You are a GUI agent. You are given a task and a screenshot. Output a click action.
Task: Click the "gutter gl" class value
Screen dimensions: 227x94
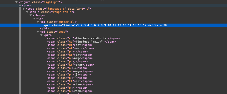pyautogui.click(x=66, y=22)
